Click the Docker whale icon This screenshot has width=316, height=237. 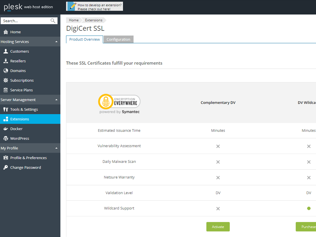(6, 129)
